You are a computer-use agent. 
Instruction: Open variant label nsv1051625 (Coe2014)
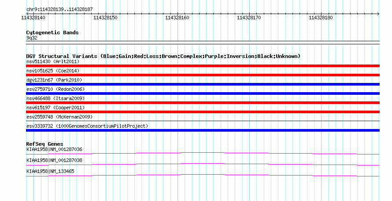[x=53, y=71]
